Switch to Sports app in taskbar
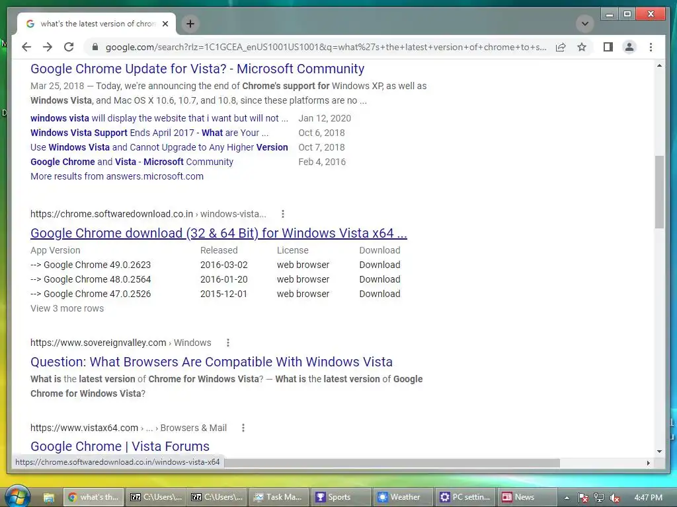The width and height of the screenshot is (677, 507). [340, 497]
